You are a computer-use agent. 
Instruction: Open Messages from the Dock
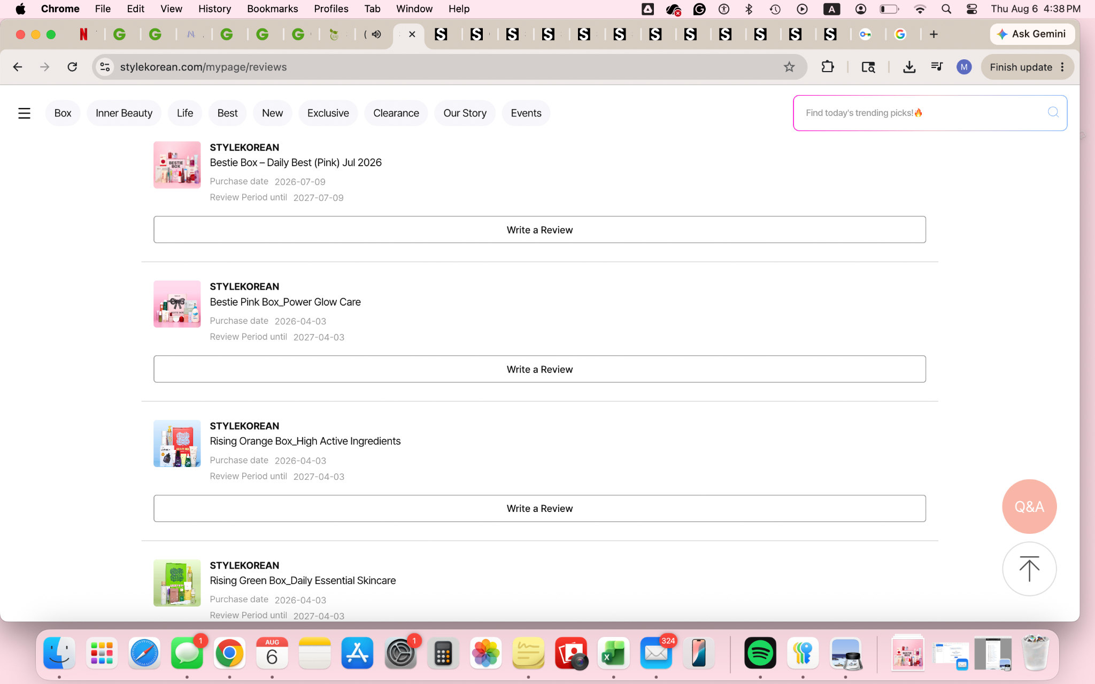click(187, 653)
